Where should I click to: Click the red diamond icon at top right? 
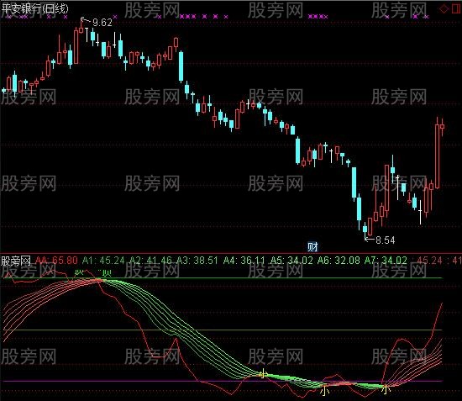(444, 9)
